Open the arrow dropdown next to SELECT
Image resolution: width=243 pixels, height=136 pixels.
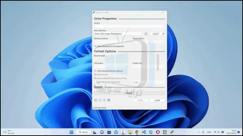[x=164, y=34]
